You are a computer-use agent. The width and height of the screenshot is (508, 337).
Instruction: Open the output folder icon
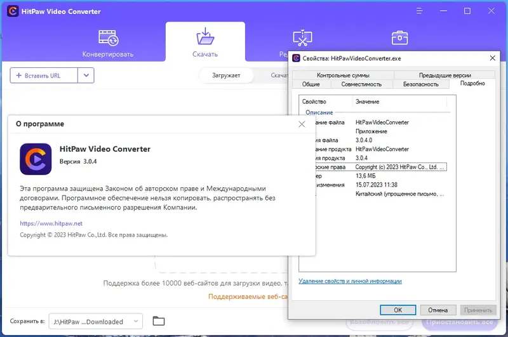pyautogui.click(x=158, y=321)
